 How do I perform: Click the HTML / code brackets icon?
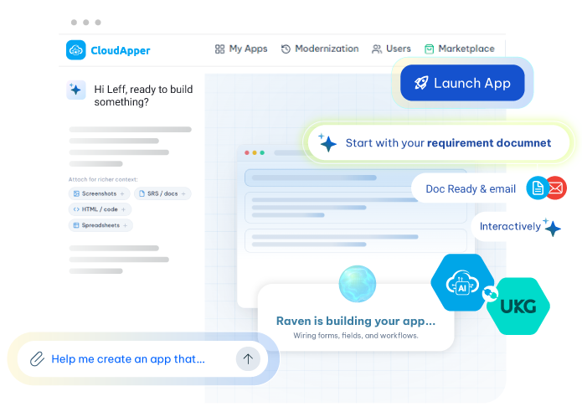(x=76, y=209)
